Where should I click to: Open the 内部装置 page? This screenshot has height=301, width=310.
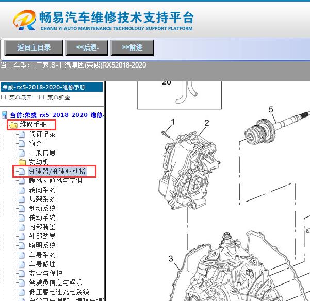pos(42,227)
